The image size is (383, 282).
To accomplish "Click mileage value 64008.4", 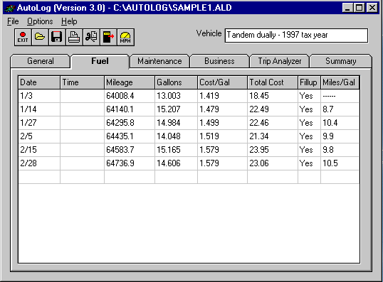I will click(x=130, y=96).
